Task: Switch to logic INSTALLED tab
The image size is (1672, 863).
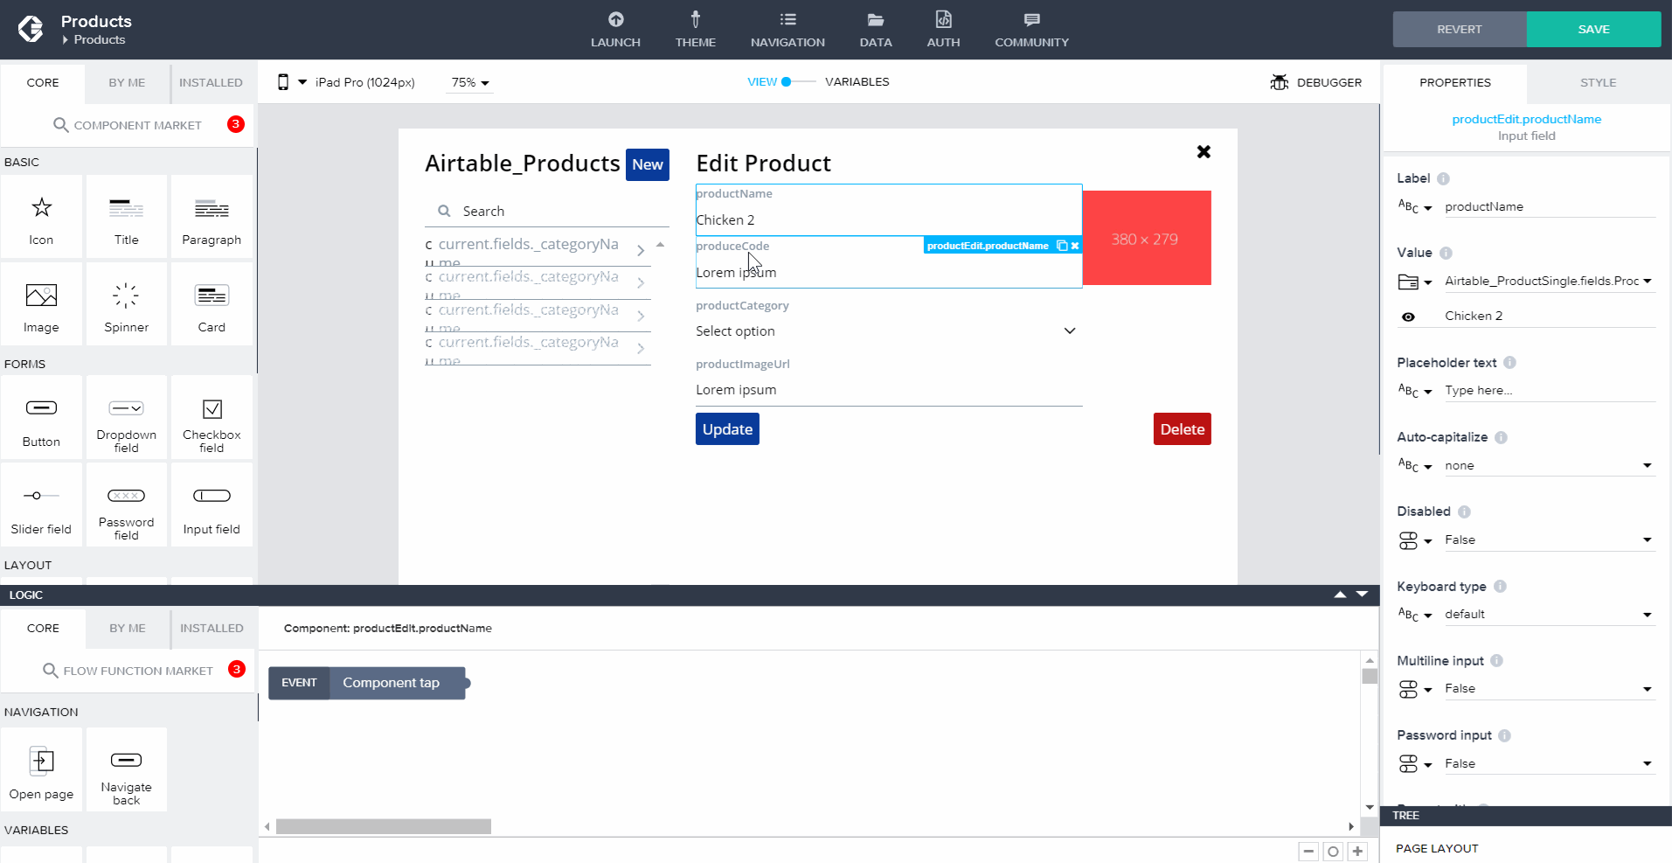Action: point(212,629)
